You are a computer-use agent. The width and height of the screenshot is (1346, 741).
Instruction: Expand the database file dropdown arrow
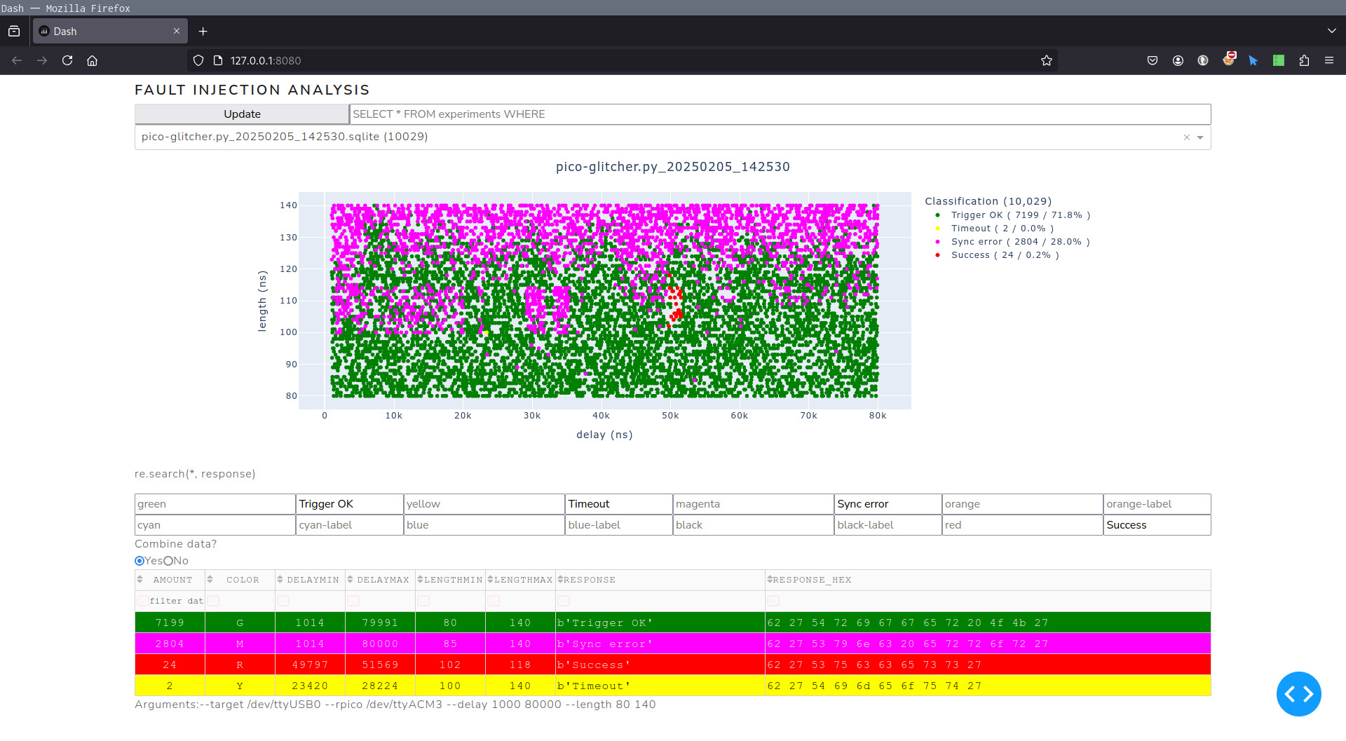1200,137
